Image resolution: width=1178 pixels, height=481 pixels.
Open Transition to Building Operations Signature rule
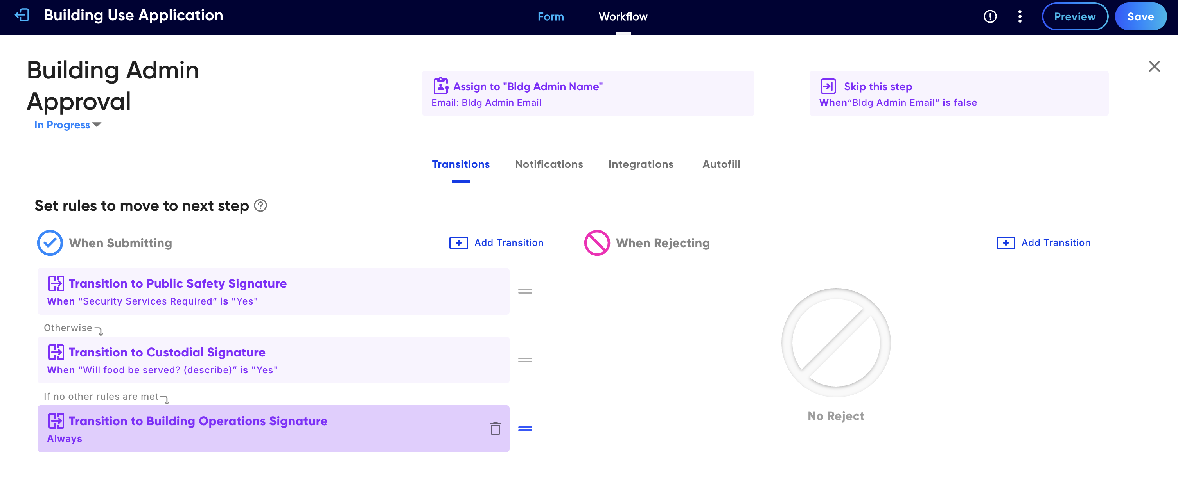tap(273, 429)
